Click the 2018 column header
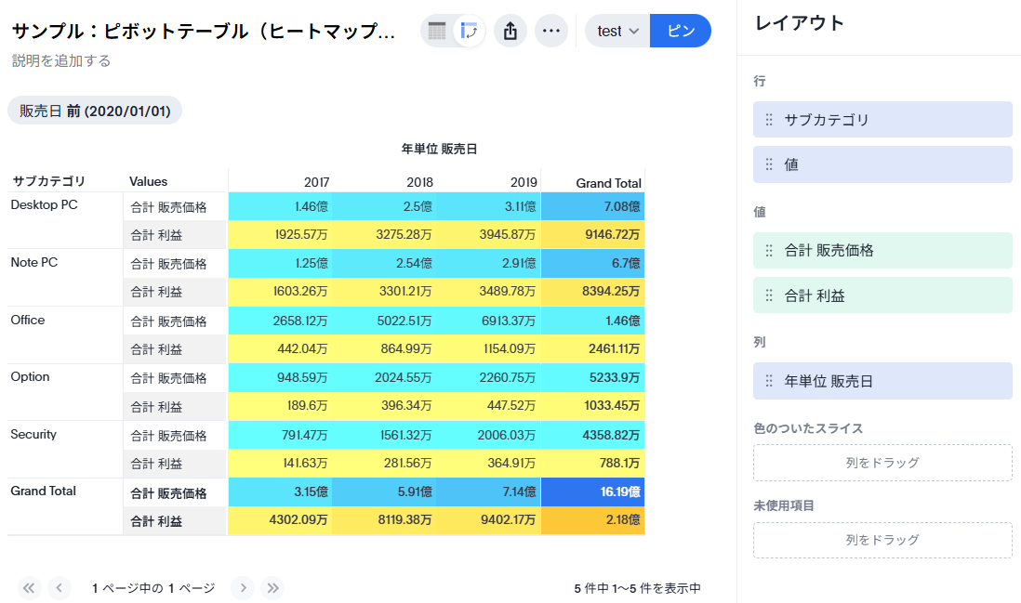 (x=419, y=182)
